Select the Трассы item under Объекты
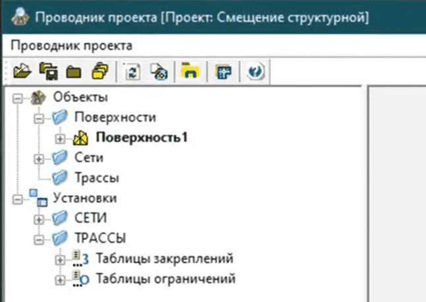The width and height of the screenshot is (426, 302). coord(87,178)
